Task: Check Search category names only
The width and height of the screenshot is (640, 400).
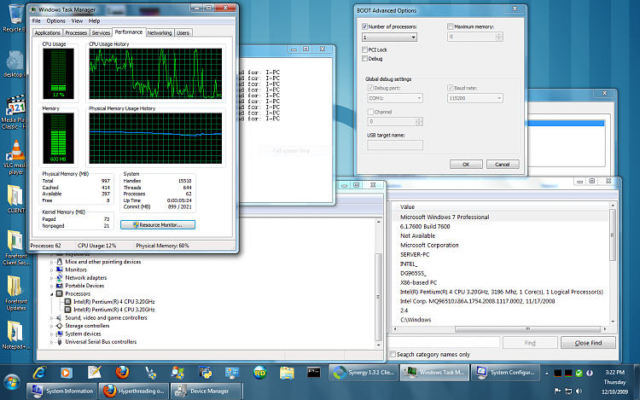Action: [393, 354]
